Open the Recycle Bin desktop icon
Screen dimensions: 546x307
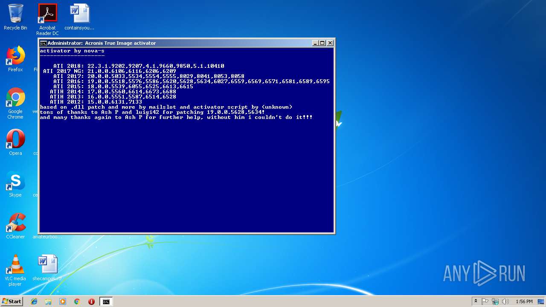[x=15, y=17]
